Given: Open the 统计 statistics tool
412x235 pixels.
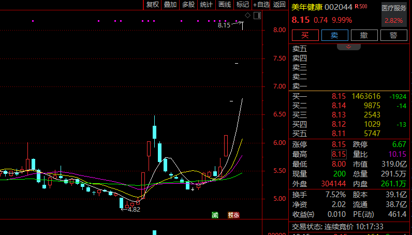Looking at the screenshot, I should click(x=207, y=5).
